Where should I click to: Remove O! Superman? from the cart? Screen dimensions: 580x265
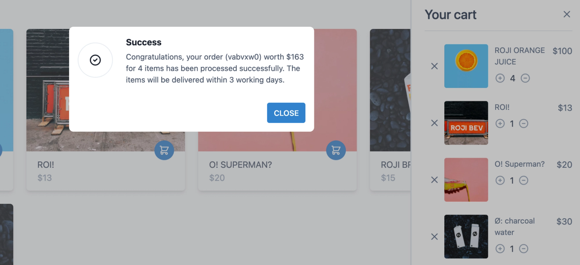pos(434,180)
